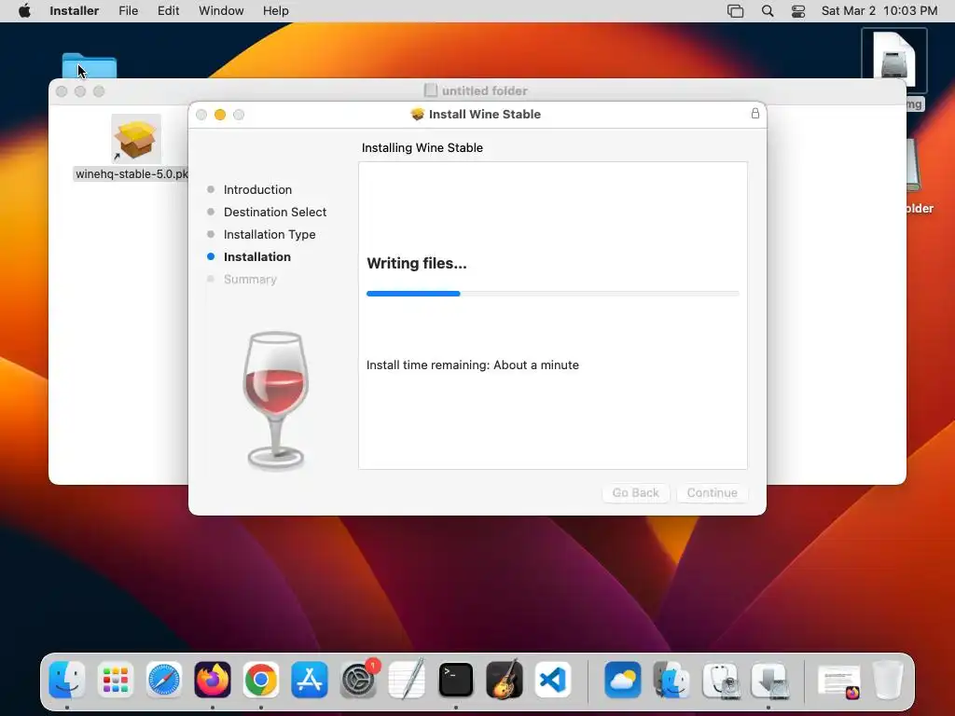The image size is (955, 716).
Task: Open Finder from the Dock
Action: (66, 680)
